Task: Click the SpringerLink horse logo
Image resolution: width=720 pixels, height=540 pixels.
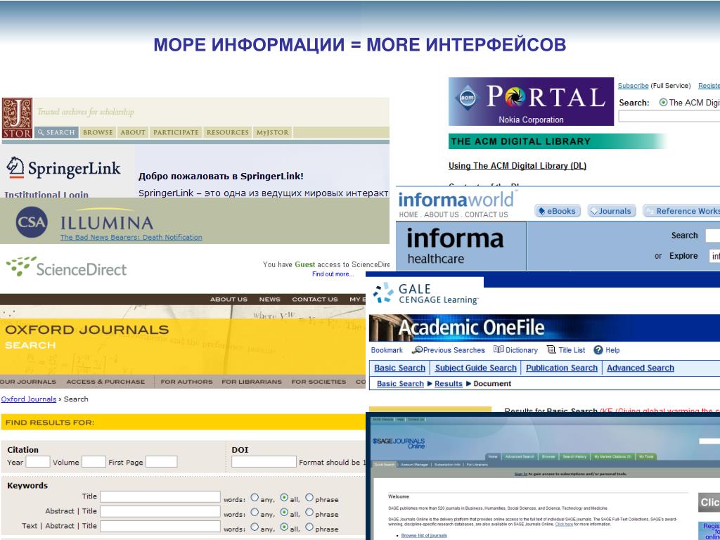Action: tap(15, 167)
